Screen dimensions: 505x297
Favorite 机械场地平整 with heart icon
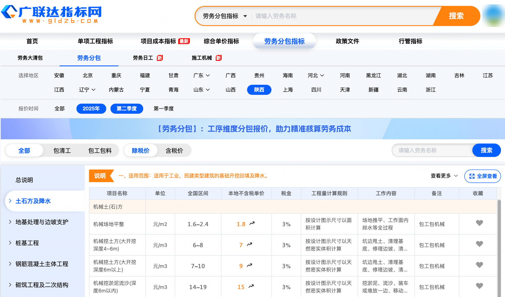[479, 223]
